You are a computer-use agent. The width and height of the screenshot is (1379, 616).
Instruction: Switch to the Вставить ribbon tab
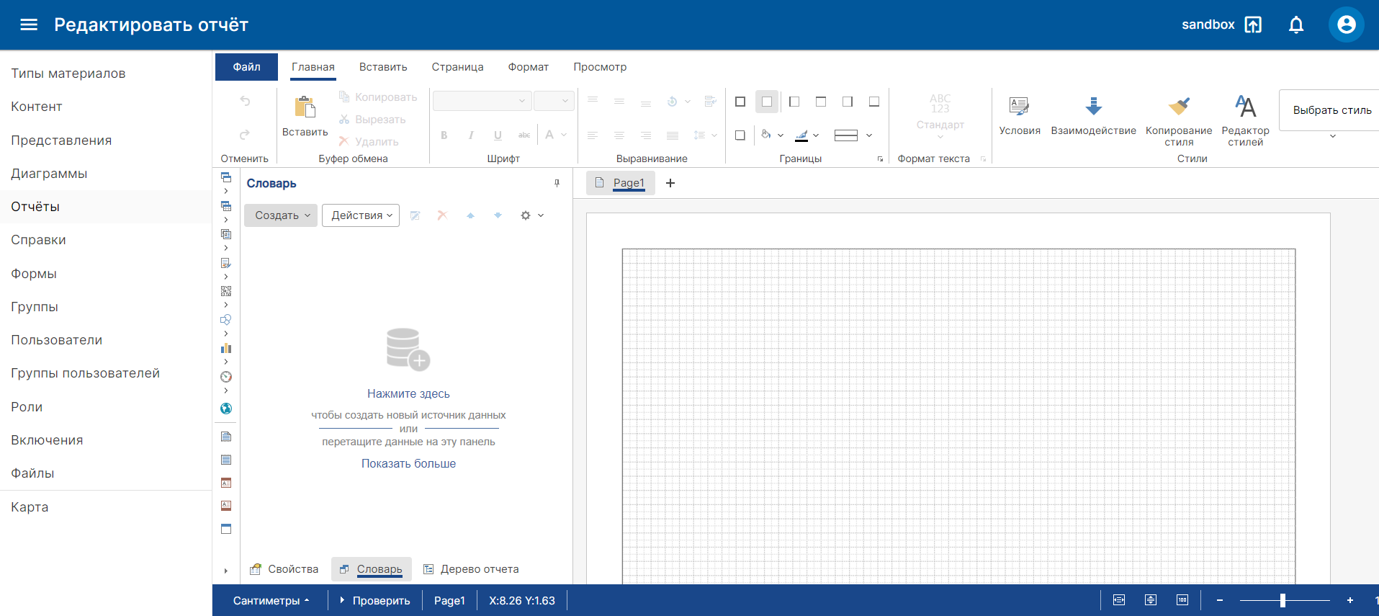tap(383, 67)
